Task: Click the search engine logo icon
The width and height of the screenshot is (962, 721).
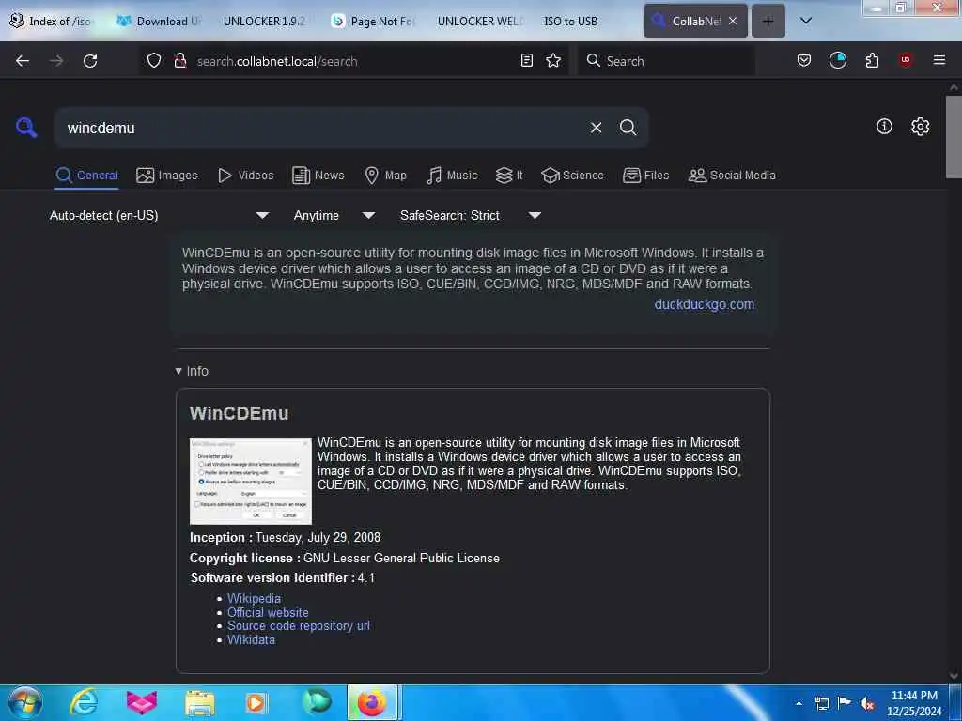Action: tap(26, 128)
